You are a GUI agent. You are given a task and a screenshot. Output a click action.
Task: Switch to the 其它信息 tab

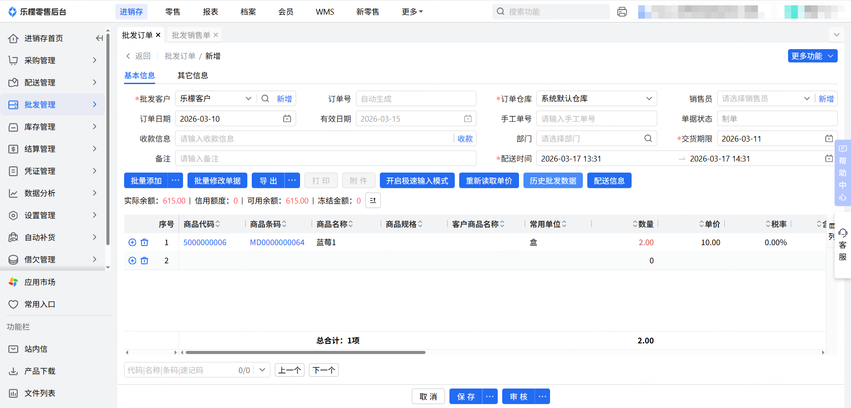192,76
